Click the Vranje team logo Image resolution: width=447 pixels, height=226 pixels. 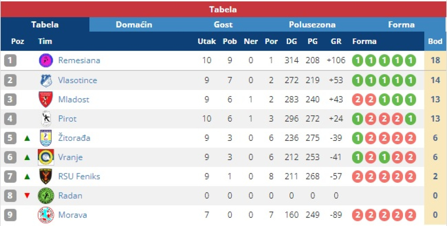46,157
